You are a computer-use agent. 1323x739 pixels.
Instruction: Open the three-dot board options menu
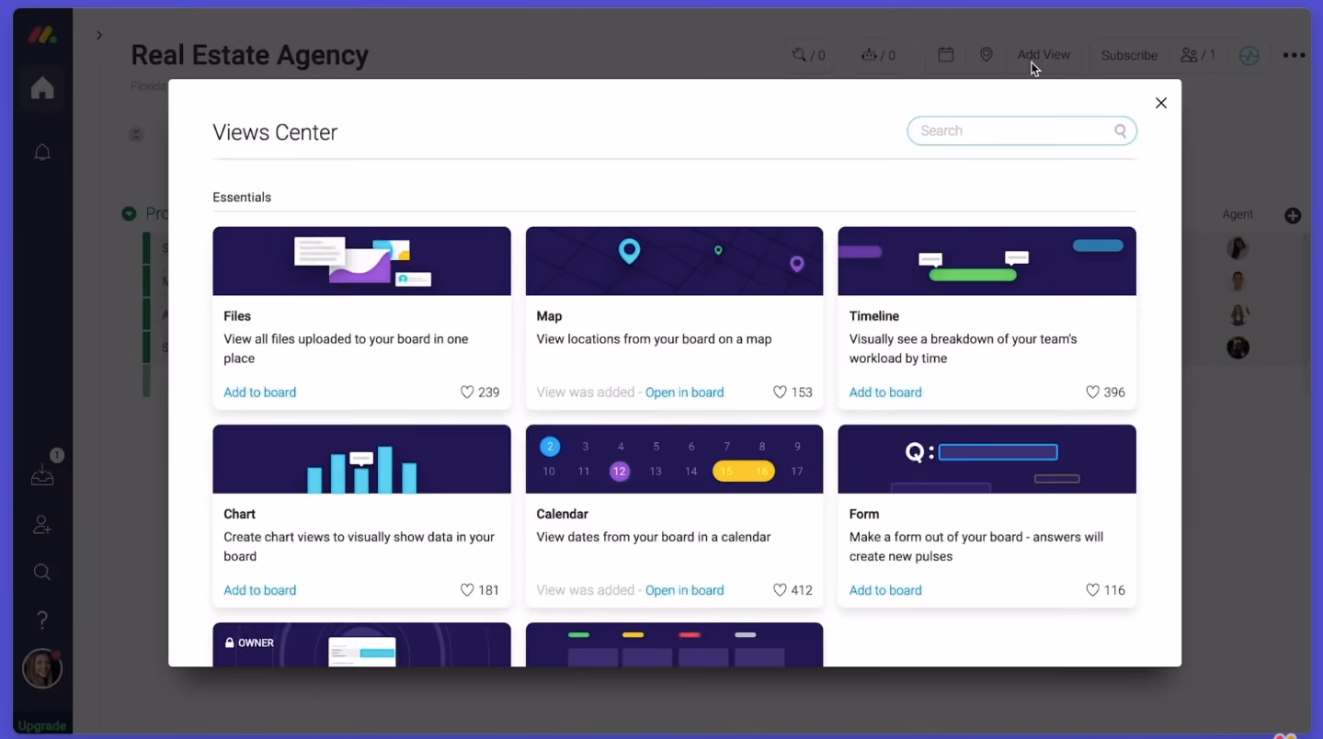(x=1294, y=55)
